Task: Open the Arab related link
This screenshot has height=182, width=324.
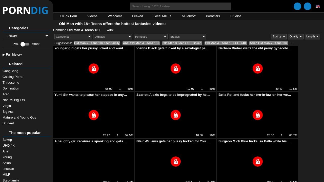Action: (6, 94)
